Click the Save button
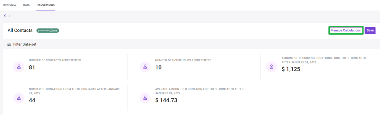Viewport: 380px width, 115px height. coord(370,31)
